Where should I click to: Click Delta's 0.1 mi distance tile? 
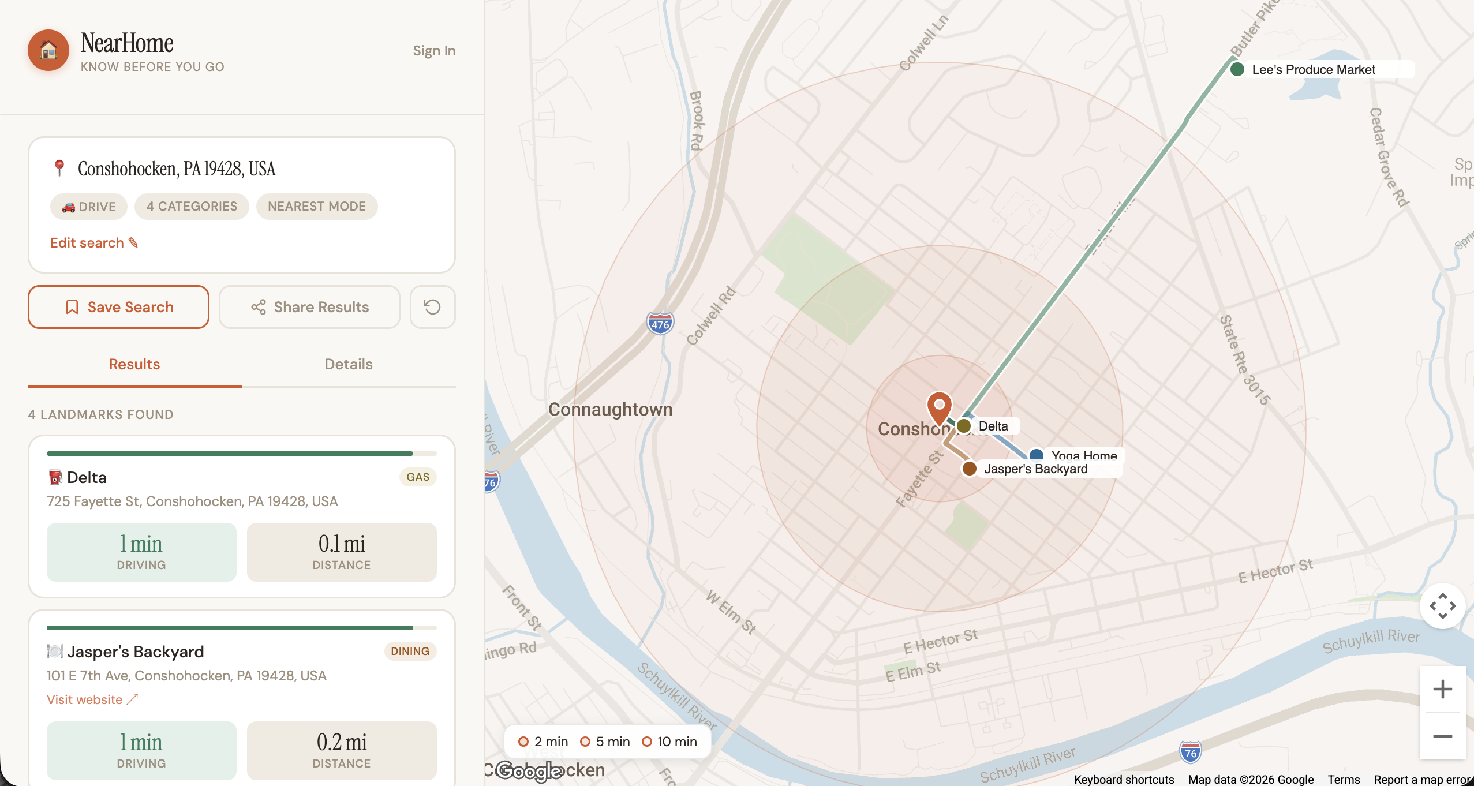point(342,552)
